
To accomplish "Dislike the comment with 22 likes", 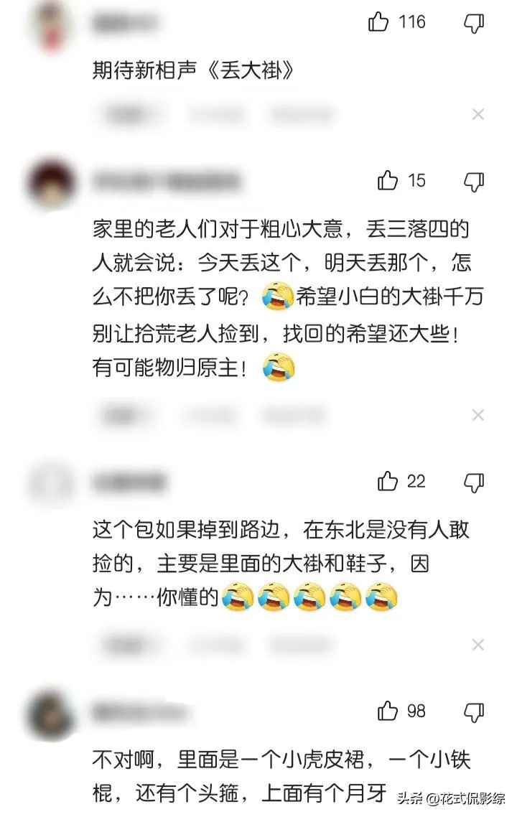I will tap(474, 483).
